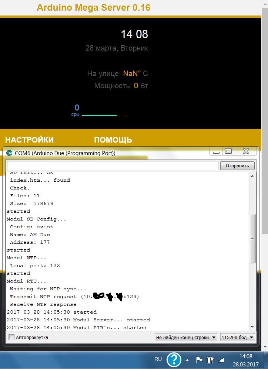The image size is (268, 369).
Task: Focus the serial monitor send input field
Action: click(113, 166)
